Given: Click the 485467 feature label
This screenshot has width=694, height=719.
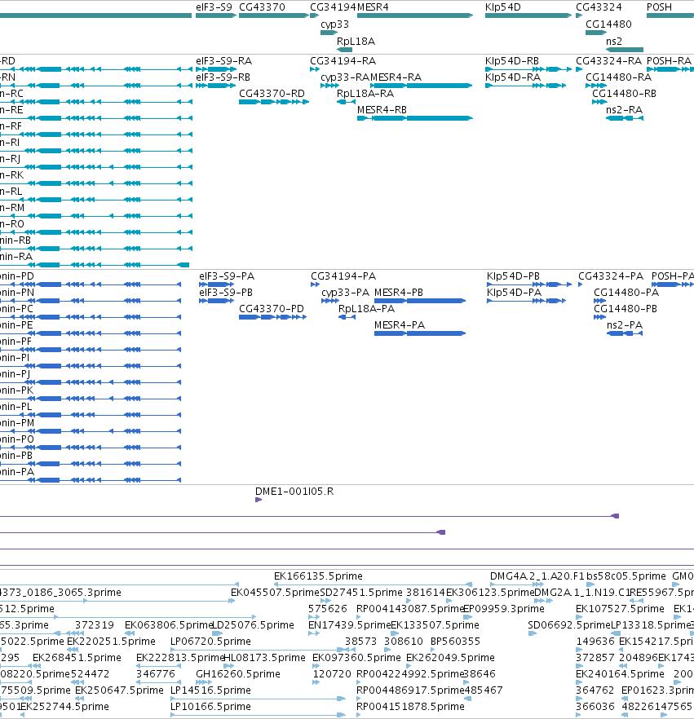Looking at the screenshot, I should (484, 690).
